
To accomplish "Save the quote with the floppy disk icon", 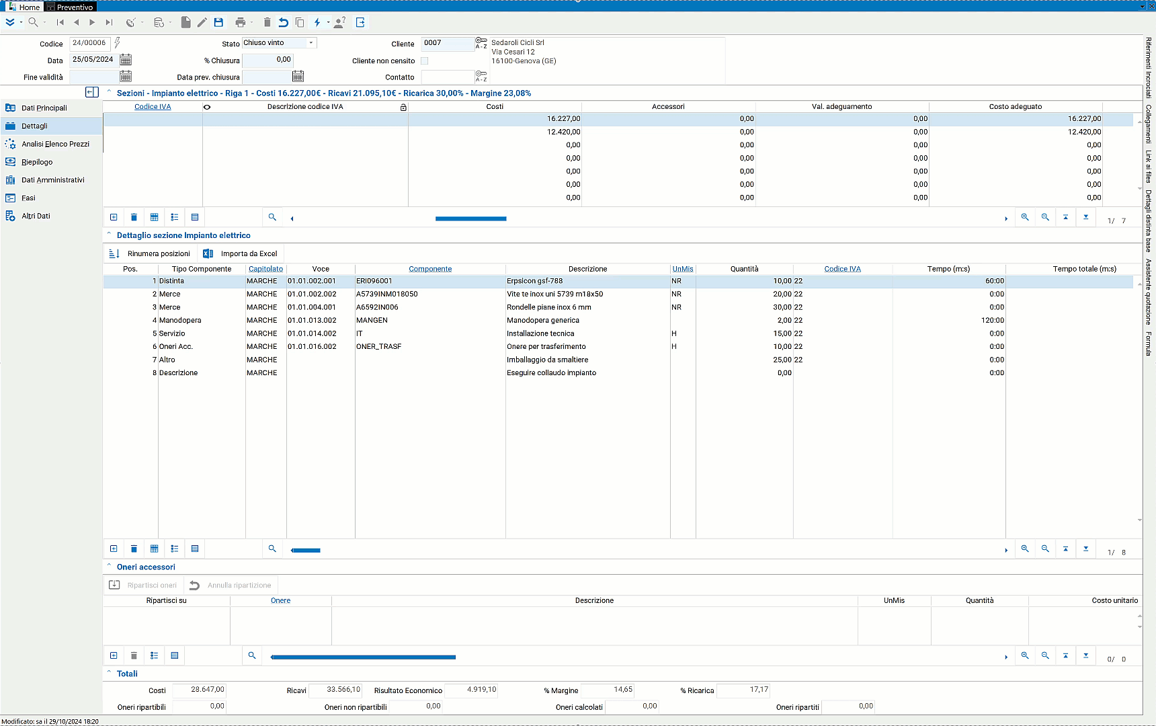I will (218, 22).
